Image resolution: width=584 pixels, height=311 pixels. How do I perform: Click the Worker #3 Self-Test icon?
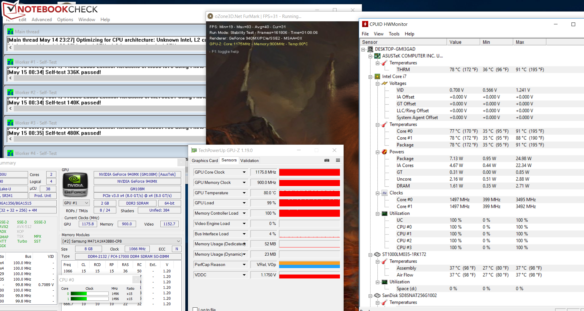tap(10, 123)
